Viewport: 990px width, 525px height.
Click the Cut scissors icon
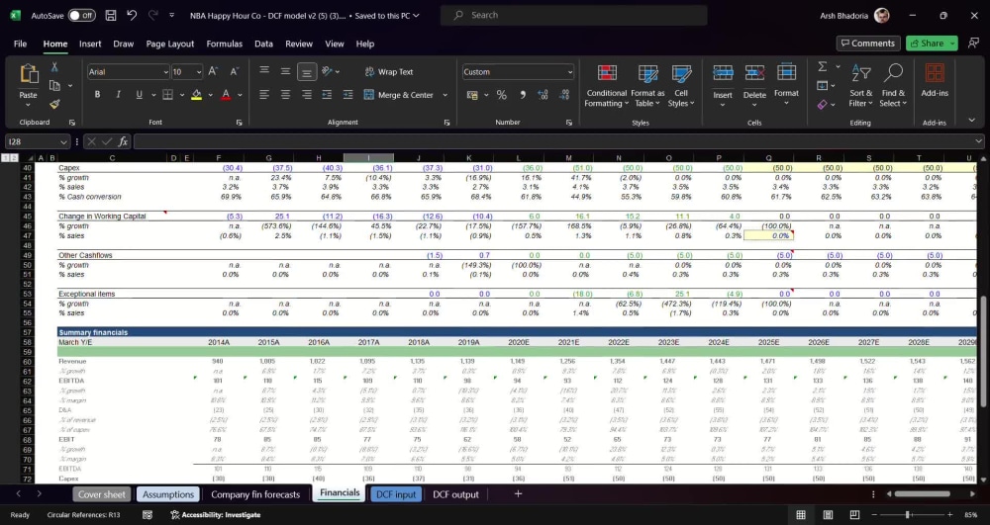[54, 67]
